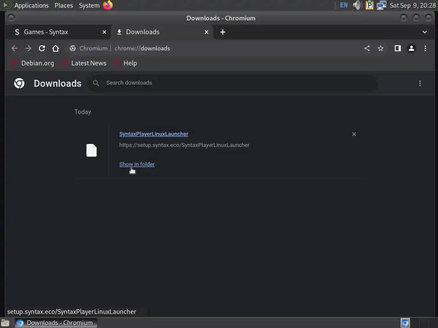Click the downloaded file's document icon
Image resolution: width=438 pixels, height=328 pixels.
click(x=92, y=150)
